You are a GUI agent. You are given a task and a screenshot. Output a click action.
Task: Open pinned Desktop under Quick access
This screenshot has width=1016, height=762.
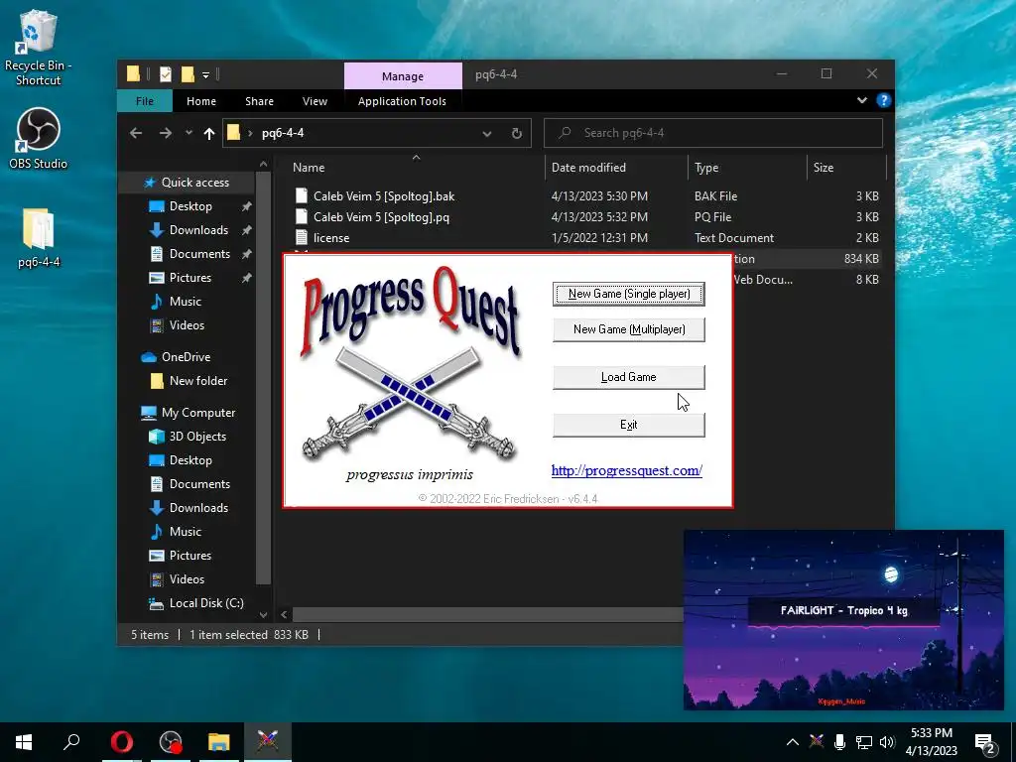pyautogui.click(x=190, y=206)
